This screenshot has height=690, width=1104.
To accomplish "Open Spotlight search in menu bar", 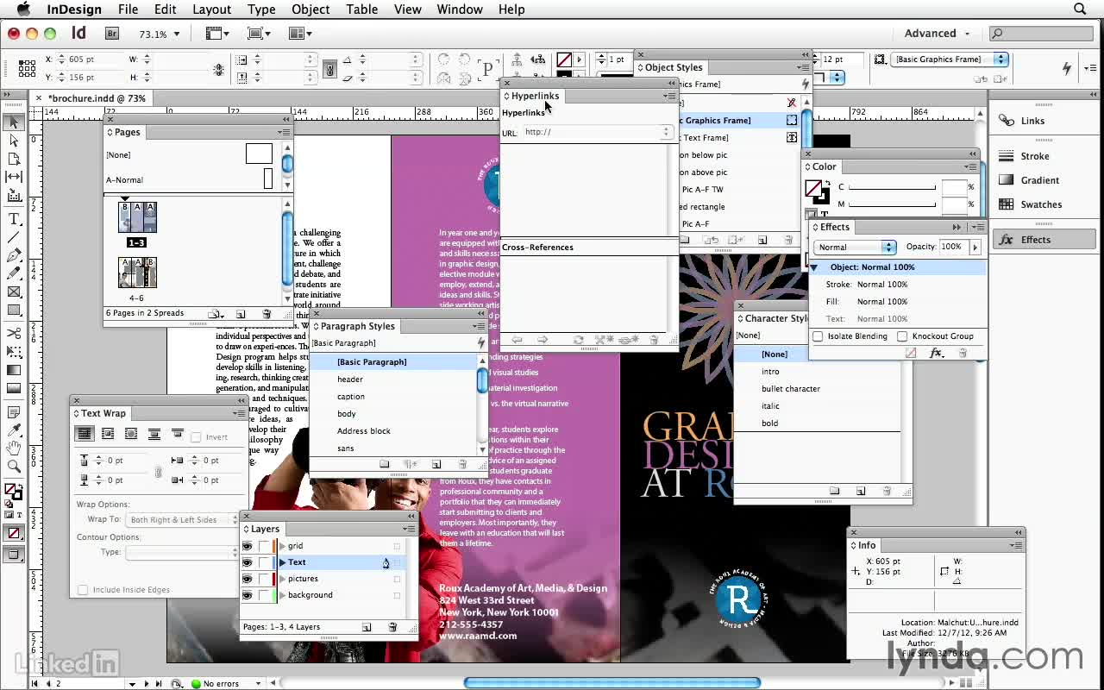I will pos(1080,9).
